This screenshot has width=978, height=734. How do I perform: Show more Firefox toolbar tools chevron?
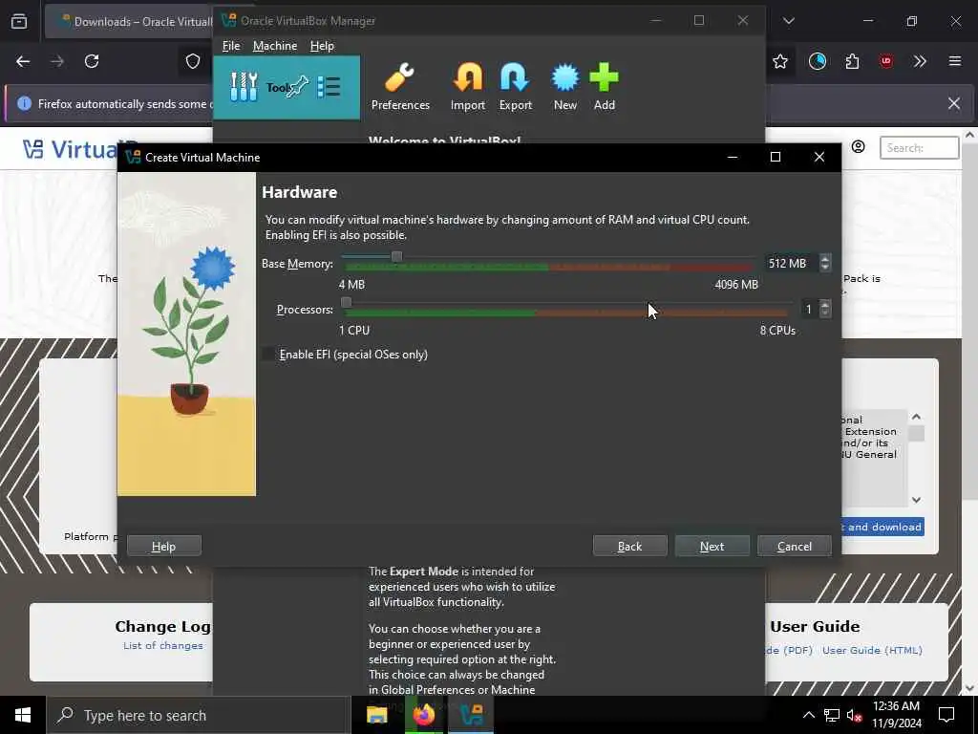click(x=920, y=61)
